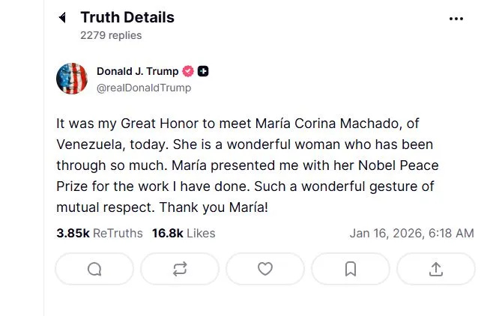
Task: ReTruth the post using the arrows icon
Action: [x=180, y=270]
